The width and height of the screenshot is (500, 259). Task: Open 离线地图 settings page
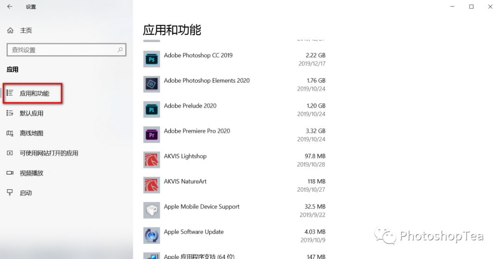coord(31,133)
